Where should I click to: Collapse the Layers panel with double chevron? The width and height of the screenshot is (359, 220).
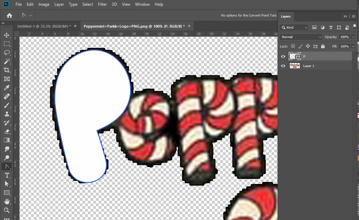point(345,17)
